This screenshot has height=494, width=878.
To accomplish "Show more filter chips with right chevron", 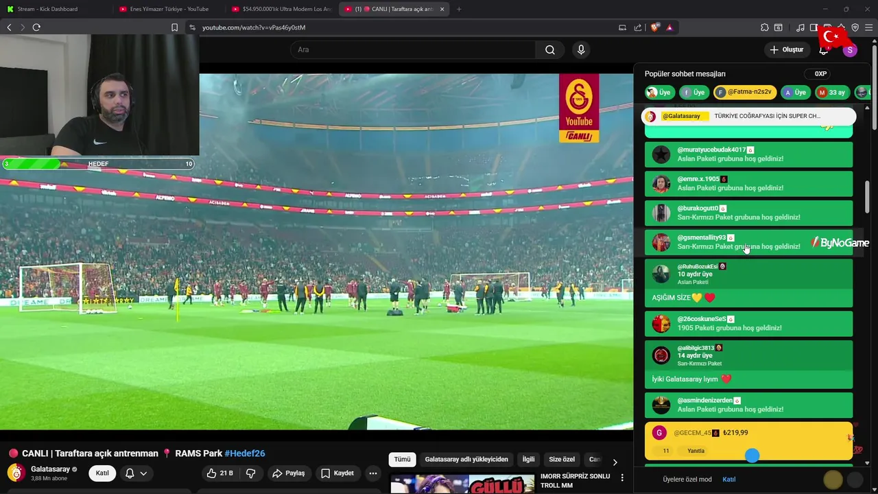I will click(x=615, y=461).
